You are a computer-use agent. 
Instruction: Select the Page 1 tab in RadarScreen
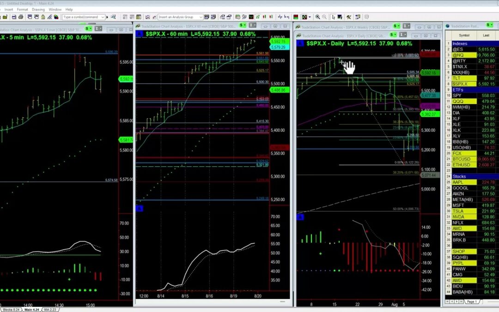click(472, 301)
